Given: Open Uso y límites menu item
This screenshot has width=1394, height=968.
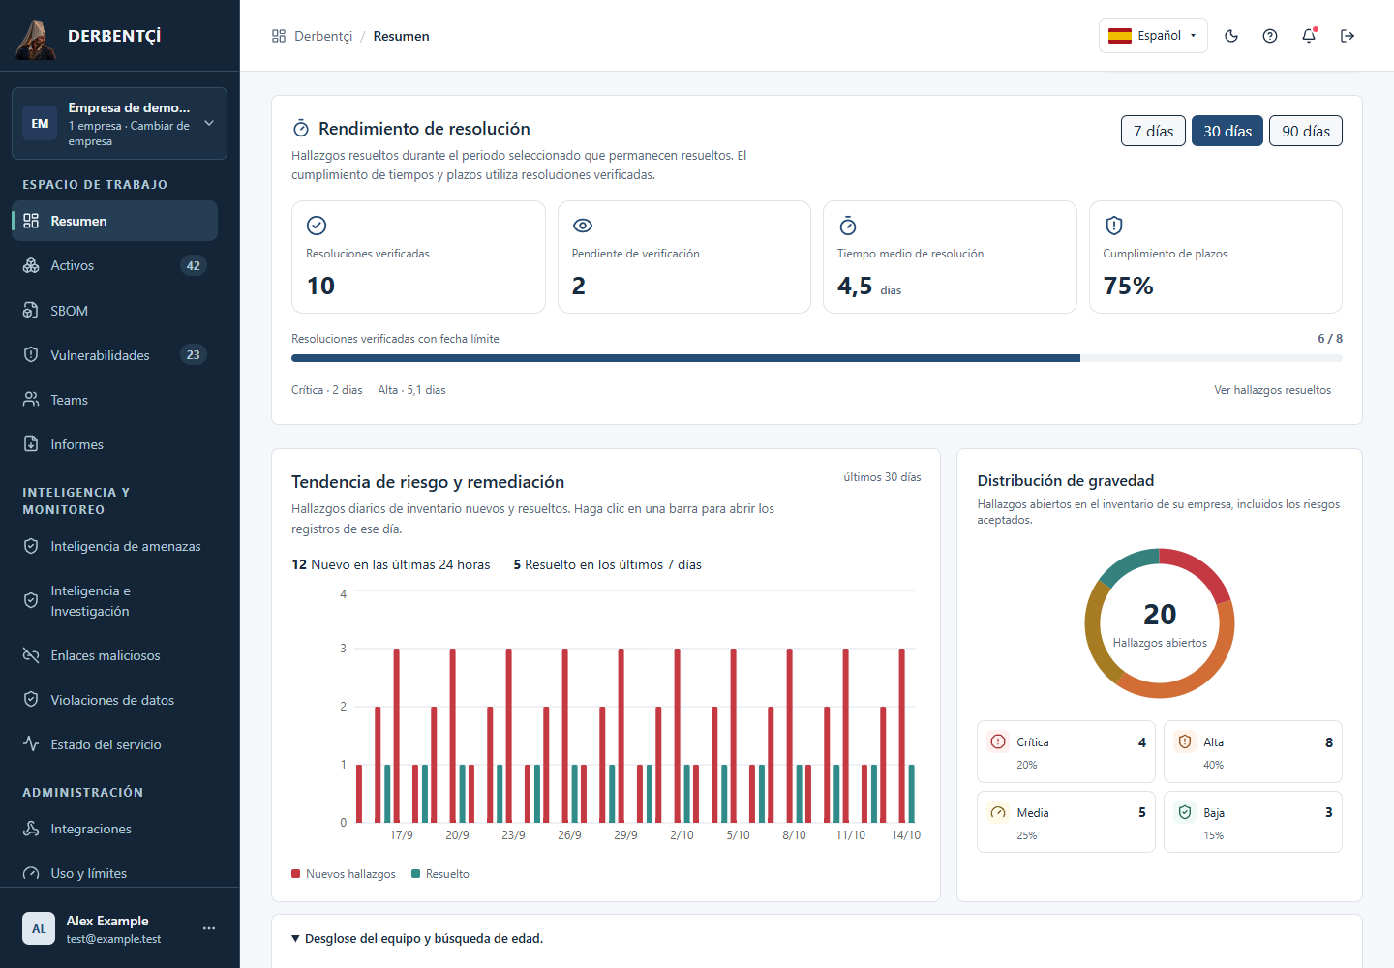Looking at the screenshot, I should point(114,873).
